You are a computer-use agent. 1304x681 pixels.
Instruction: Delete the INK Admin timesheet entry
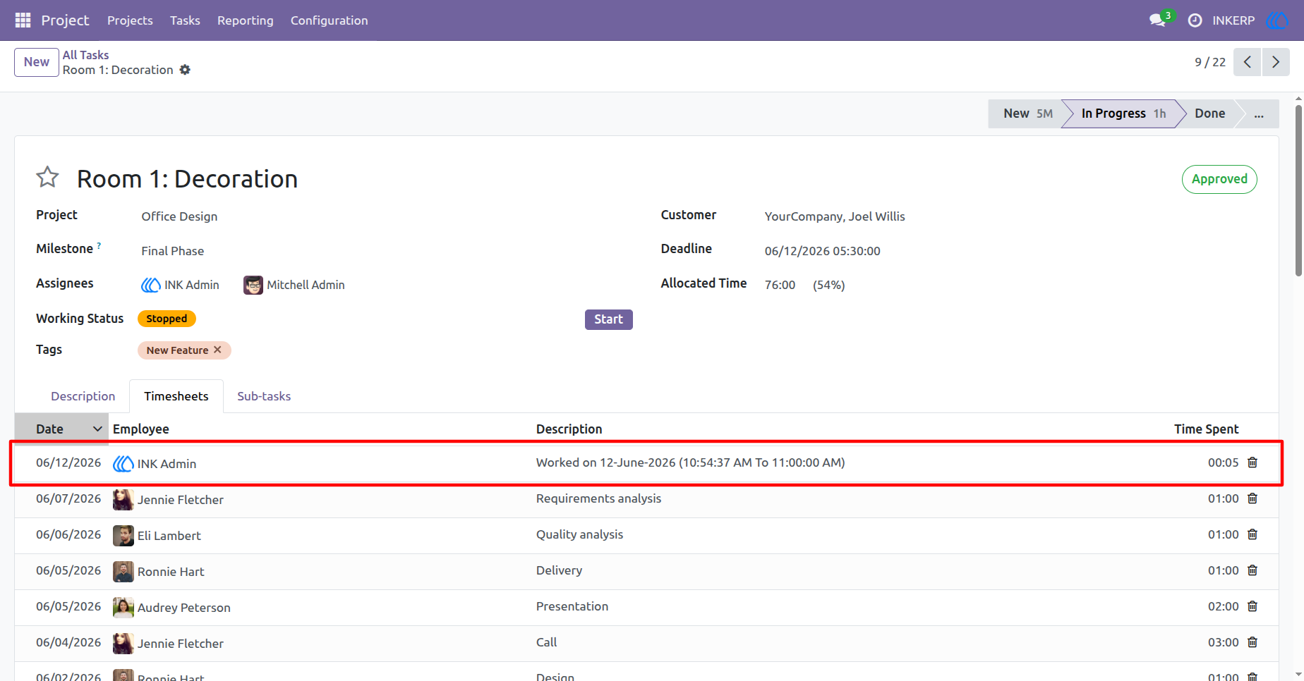coord(1252,462)
